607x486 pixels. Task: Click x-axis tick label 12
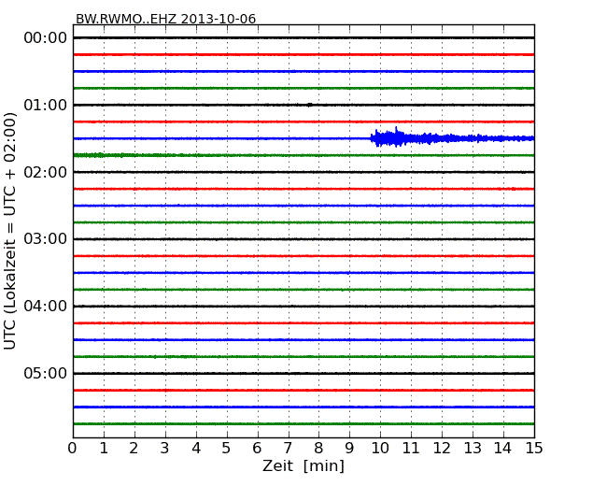pos(442,449)
